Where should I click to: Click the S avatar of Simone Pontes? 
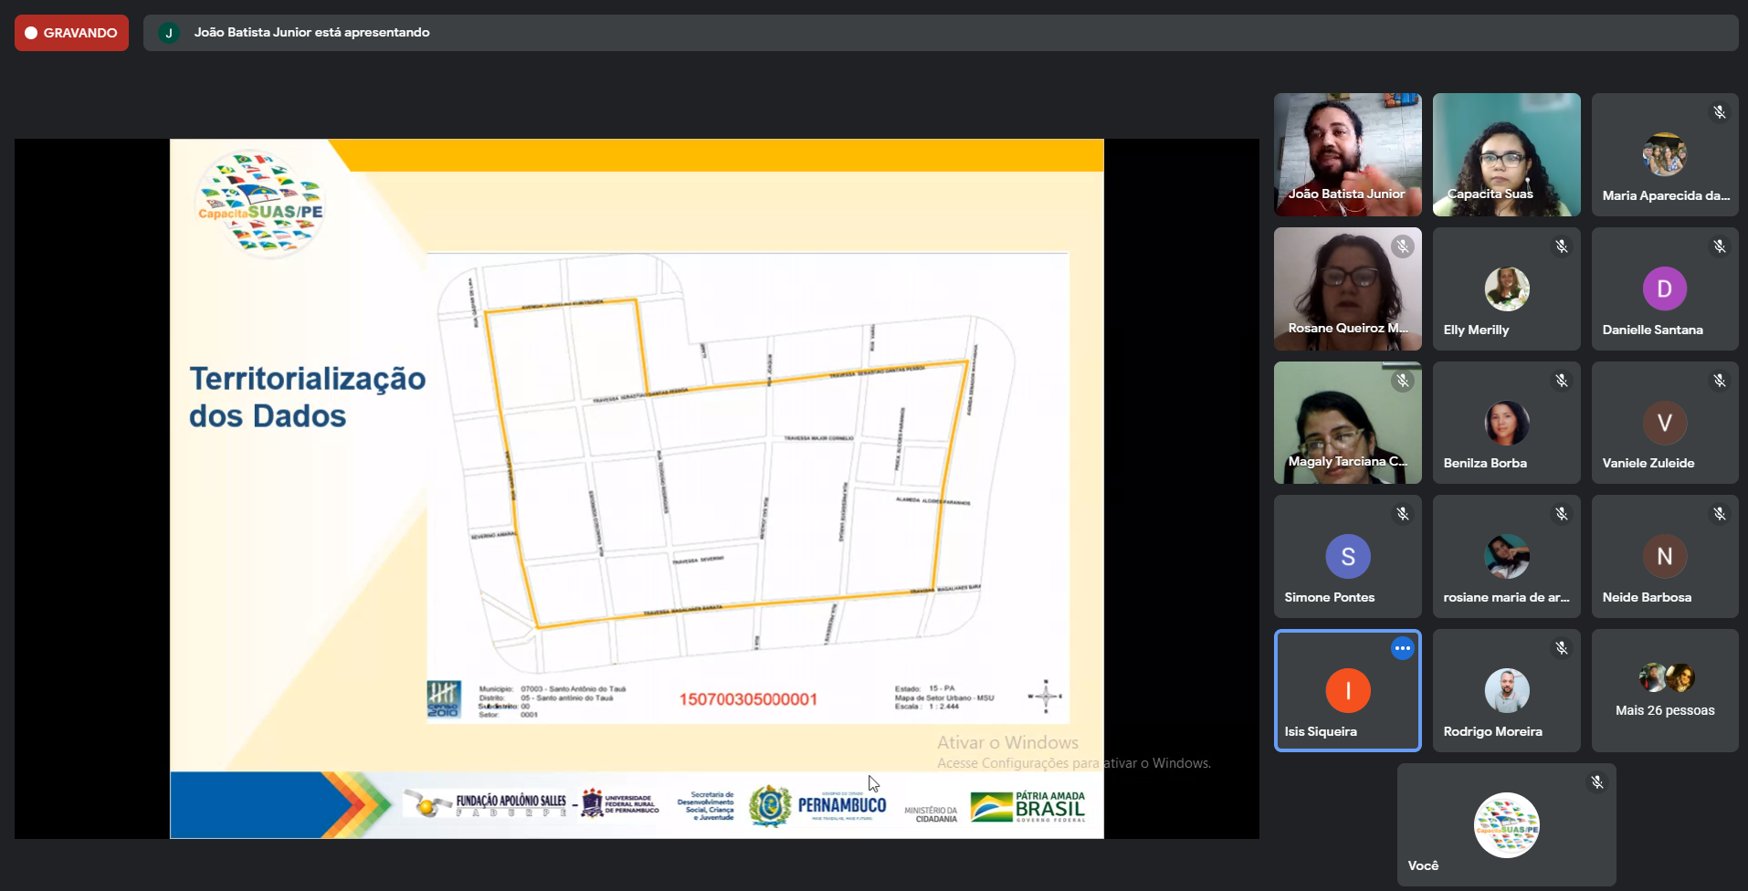[x=1347, y=557]
